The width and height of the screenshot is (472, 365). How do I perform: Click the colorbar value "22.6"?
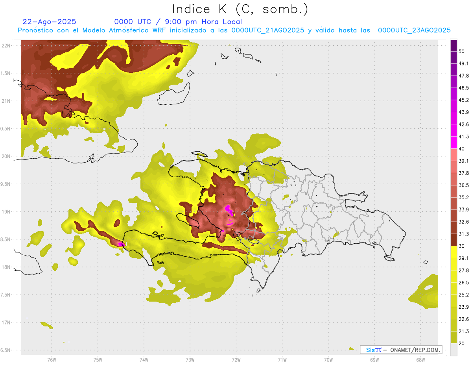pos(464,319)
